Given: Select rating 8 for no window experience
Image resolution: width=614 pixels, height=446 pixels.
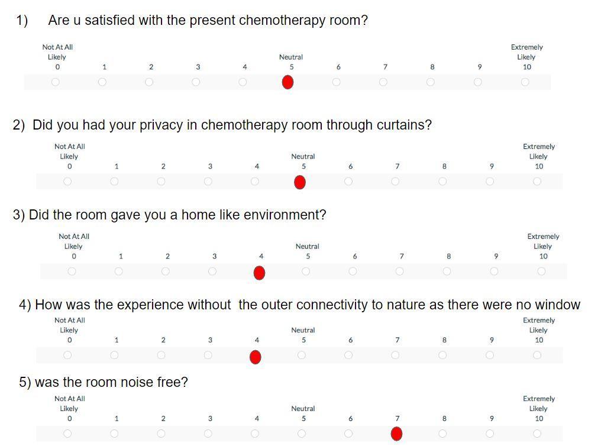Looking at the screenshot, I should 442,355.
